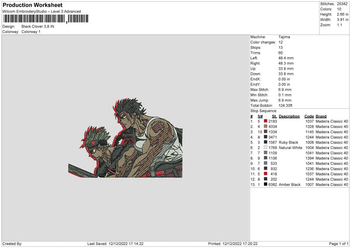This screenshot has height=248, width=351.
Task: Click the Stop Sequence heading
Action: point(263,111)
